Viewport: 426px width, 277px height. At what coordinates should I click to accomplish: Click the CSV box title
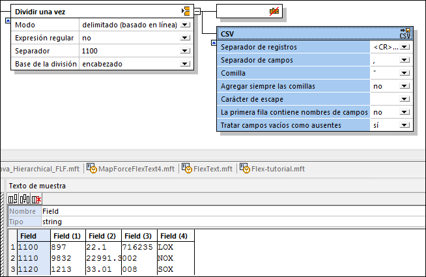pos(227,34)
